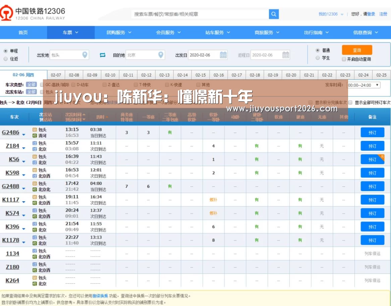Open the return date calendar icon
Screen dimensions: 391x306
point(285,55)
